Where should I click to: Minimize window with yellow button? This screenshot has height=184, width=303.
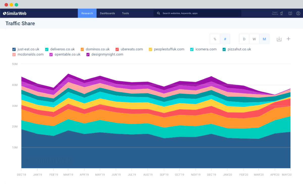[x=11, y=5]
